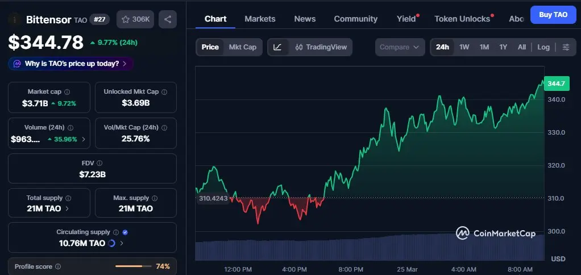Viewport: 581px width, 275px height.
Task: Switch chart to Mkt Cap view
Action: [x=243, y=47]
